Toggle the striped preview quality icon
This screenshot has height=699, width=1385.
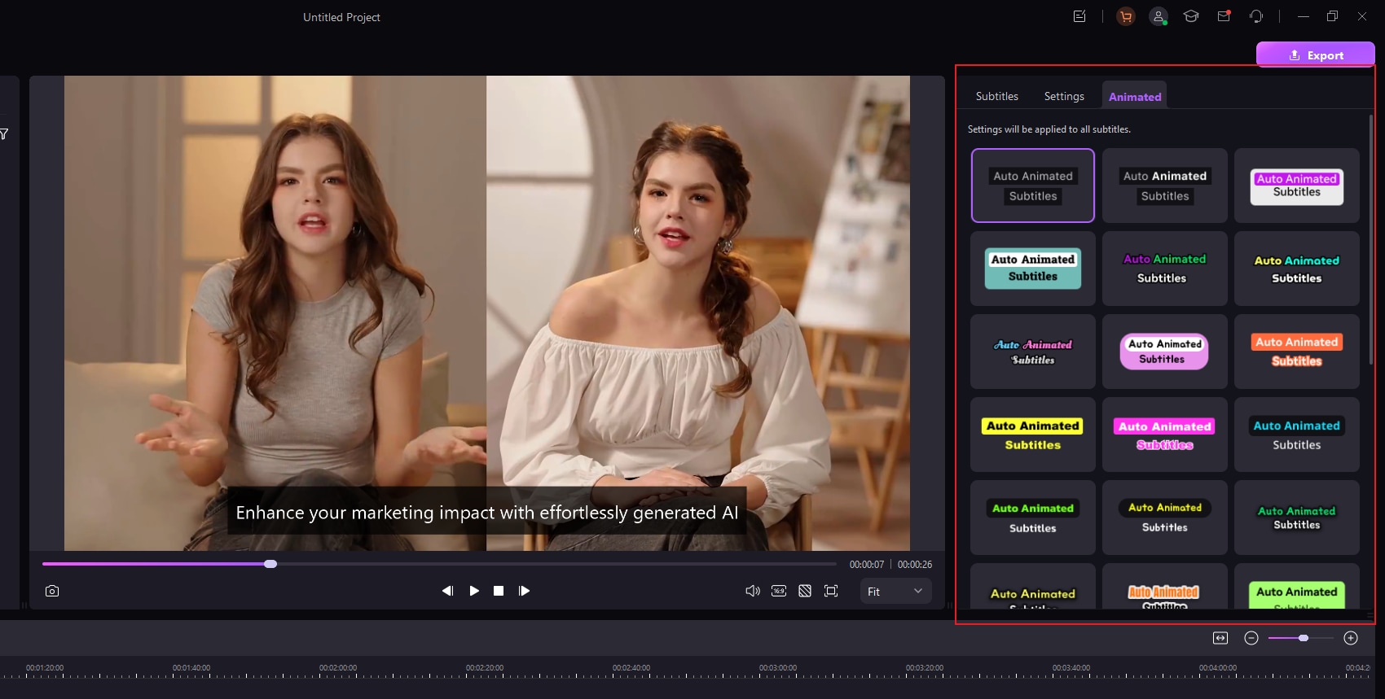click(x=805, y=591)
